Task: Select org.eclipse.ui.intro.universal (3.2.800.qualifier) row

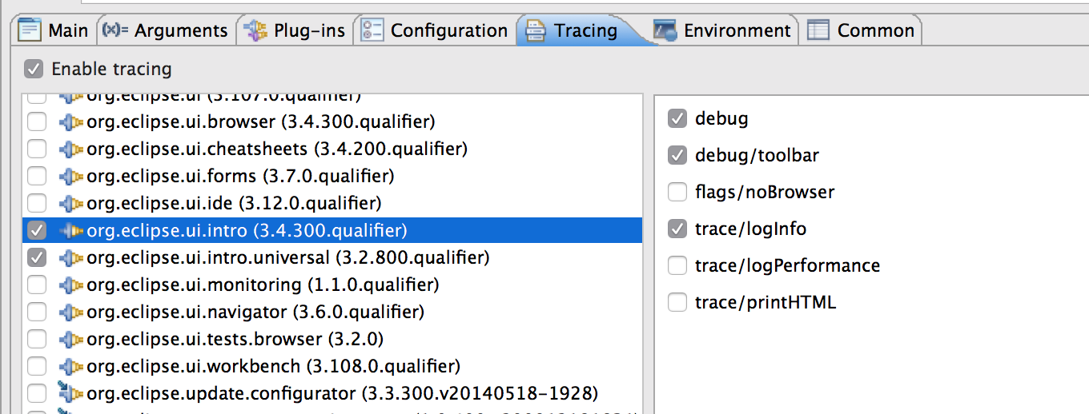Action: (x=332, y=258)
